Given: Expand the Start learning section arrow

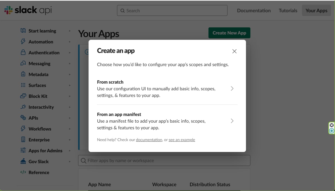Looking at the screenshot, I should 70,31.
